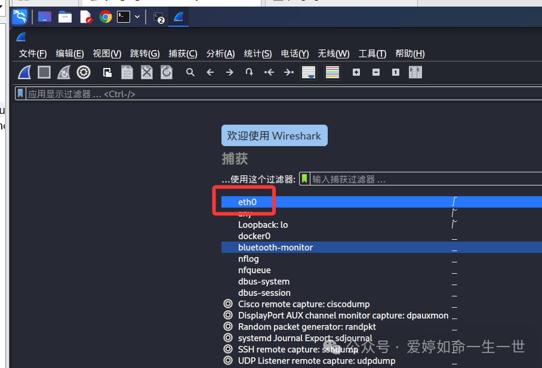
Task: Select dbus-session interface
Action: click(381, 293)
